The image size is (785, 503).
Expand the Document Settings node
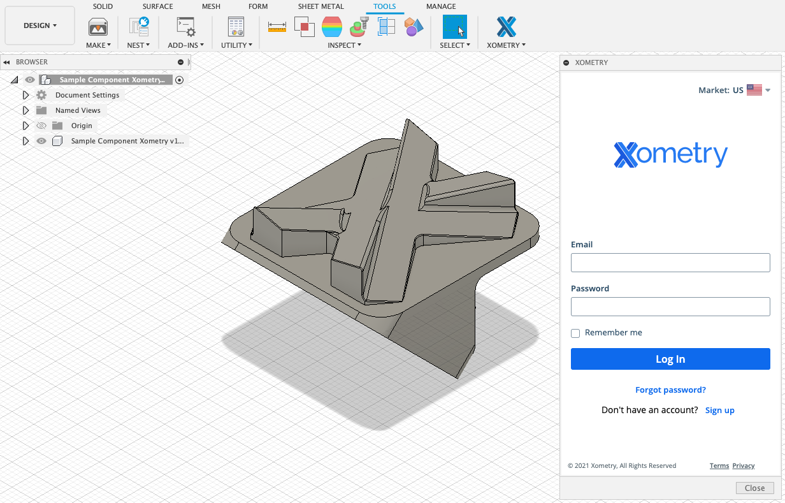coord(26,95)
